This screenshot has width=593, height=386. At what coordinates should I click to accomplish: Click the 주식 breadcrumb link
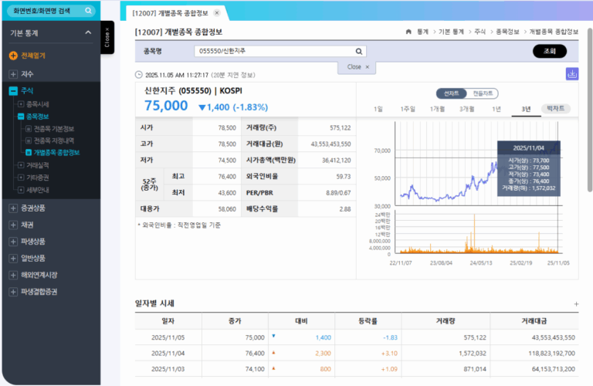point(480,32)
